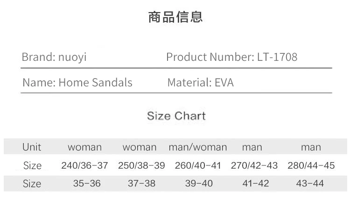350x203 pixels.
Task: Select the 250/38-39 size cell
Action: [141, 165]
